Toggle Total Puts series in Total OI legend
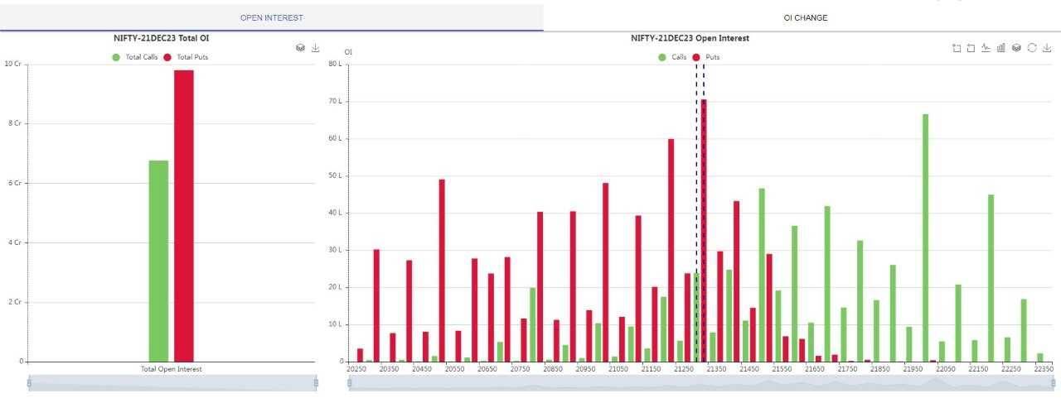1061x398 pixels. pos(186,57)
